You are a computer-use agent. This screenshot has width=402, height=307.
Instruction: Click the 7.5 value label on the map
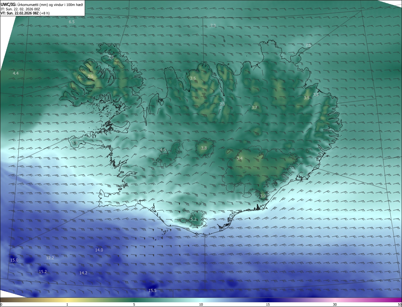(308, 46)
